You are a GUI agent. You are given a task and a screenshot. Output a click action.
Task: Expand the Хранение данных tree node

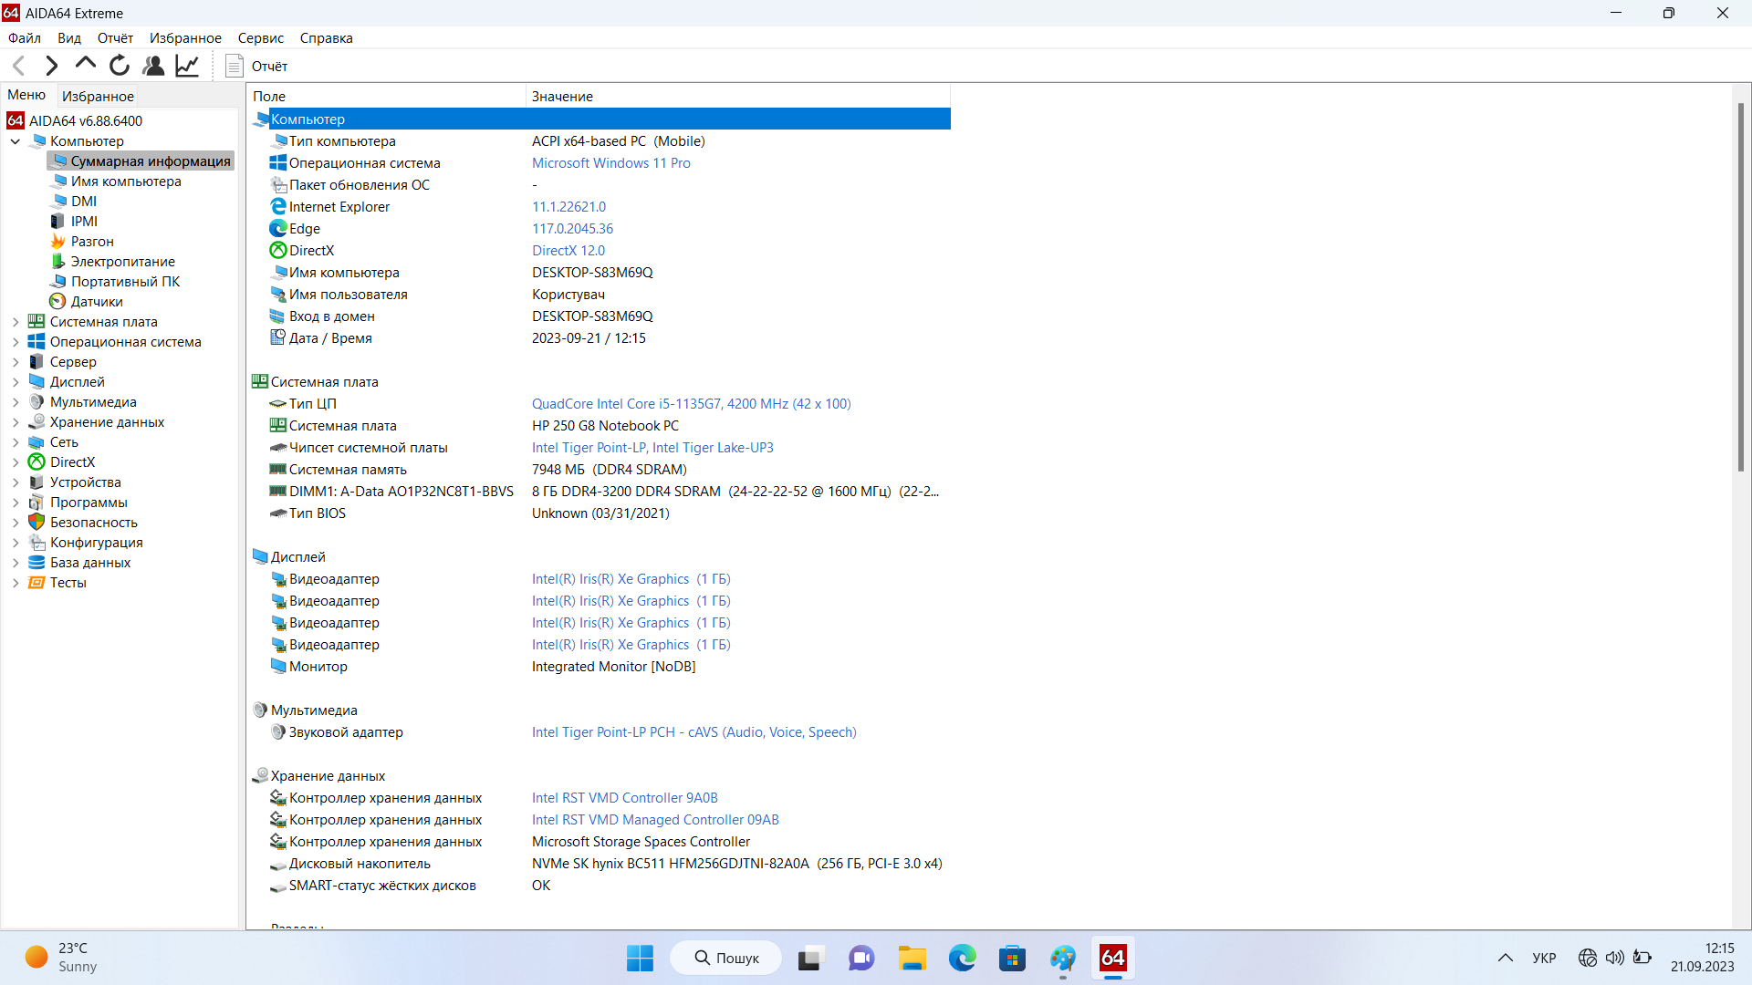pyautogui.click(x=16, y=422)
